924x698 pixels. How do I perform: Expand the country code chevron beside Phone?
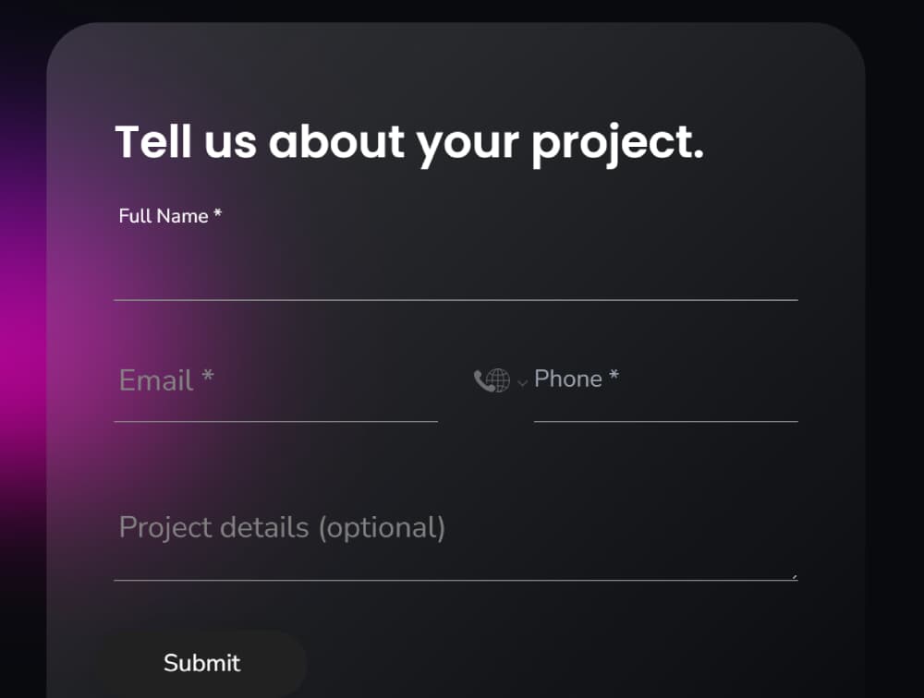click(522, 383)
